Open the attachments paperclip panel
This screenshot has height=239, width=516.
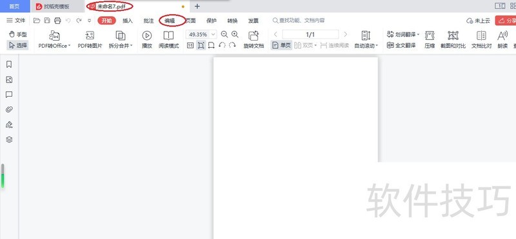[x=9, y=110]
